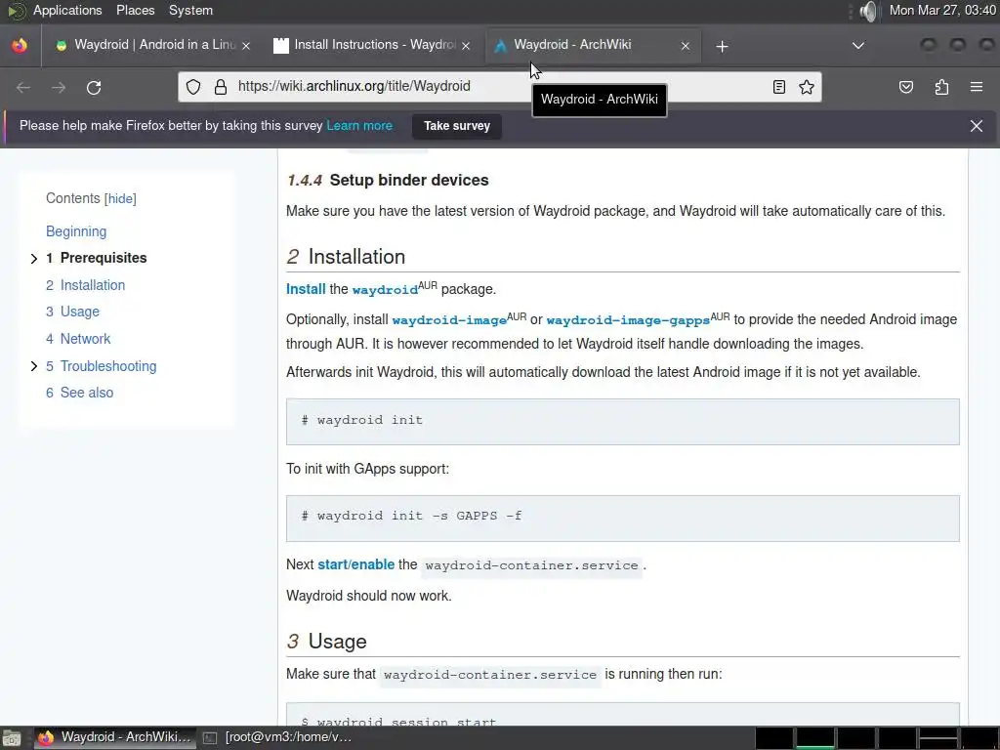Expand the Prerequisites section in contents
Viewport: 1000px width, 750px height.
(34, 258)
